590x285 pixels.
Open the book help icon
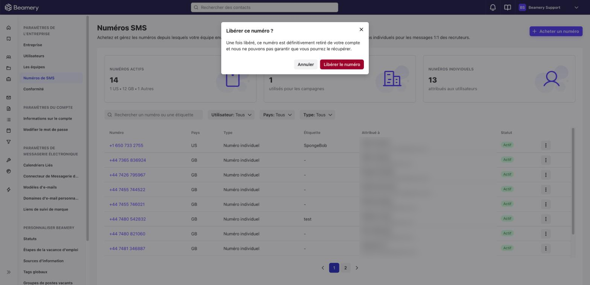coord(508,8)
